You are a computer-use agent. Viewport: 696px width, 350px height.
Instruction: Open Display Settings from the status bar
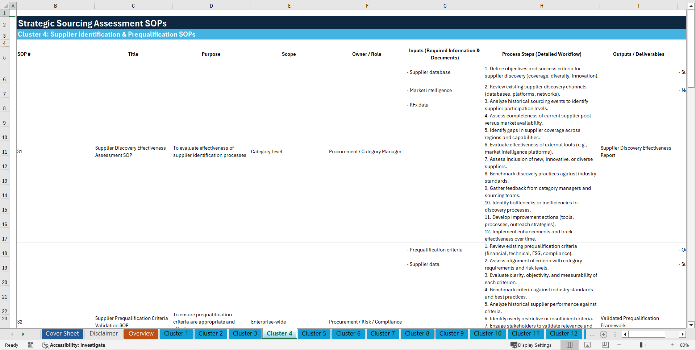[x=531, y=345]
